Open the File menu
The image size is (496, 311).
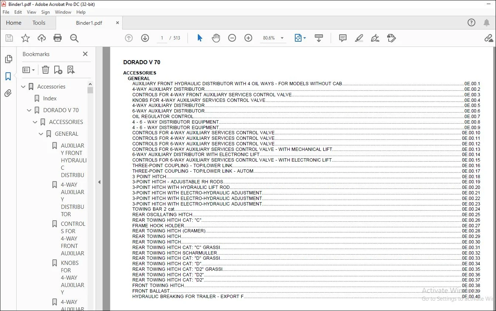tap(6, 12)
